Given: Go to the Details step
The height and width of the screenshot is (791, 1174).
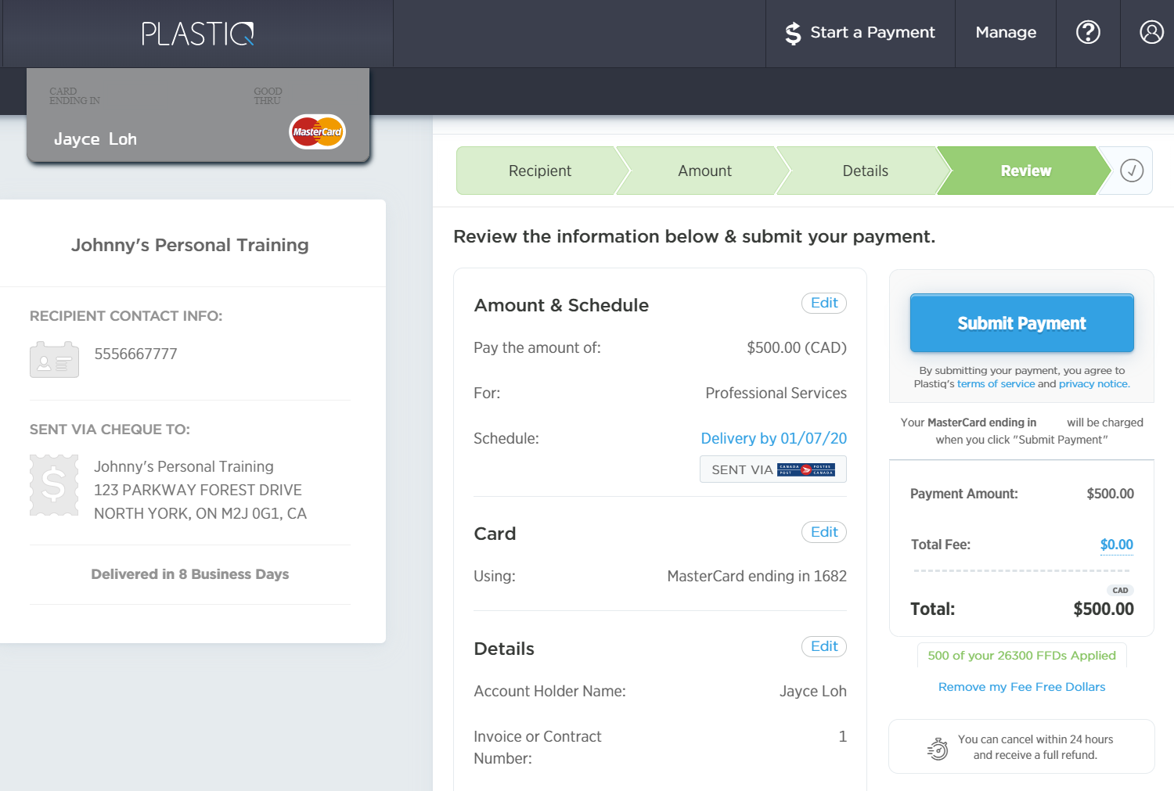Looking at the screenshot, I should click(865, 171).
